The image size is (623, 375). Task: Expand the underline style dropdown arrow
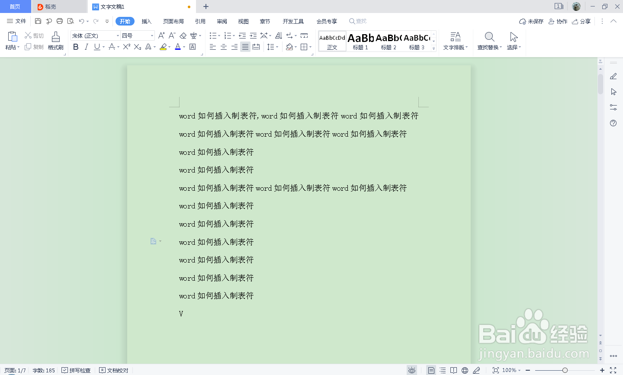tap(103, 47)
